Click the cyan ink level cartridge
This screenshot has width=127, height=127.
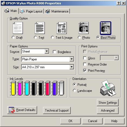27,88
